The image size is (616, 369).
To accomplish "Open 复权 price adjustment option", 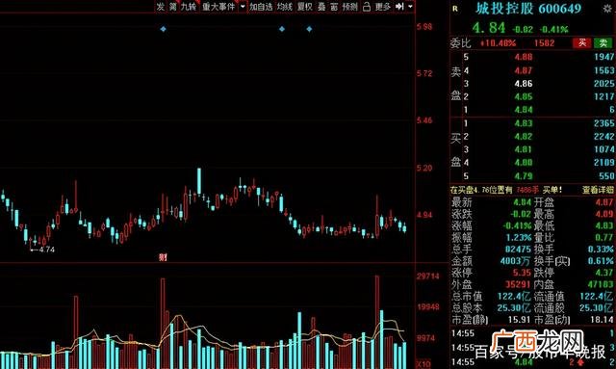I will (304, 7).
